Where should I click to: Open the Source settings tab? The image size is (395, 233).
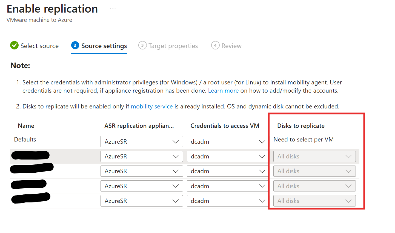pyautogui.click(x=104, y=46)
